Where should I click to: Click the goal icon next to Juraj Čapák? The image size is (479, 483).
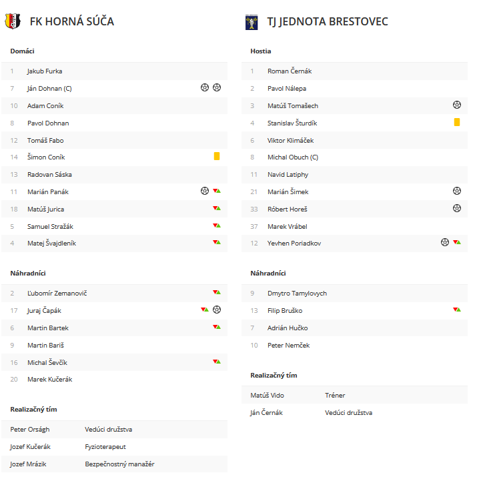coord(217,310)
